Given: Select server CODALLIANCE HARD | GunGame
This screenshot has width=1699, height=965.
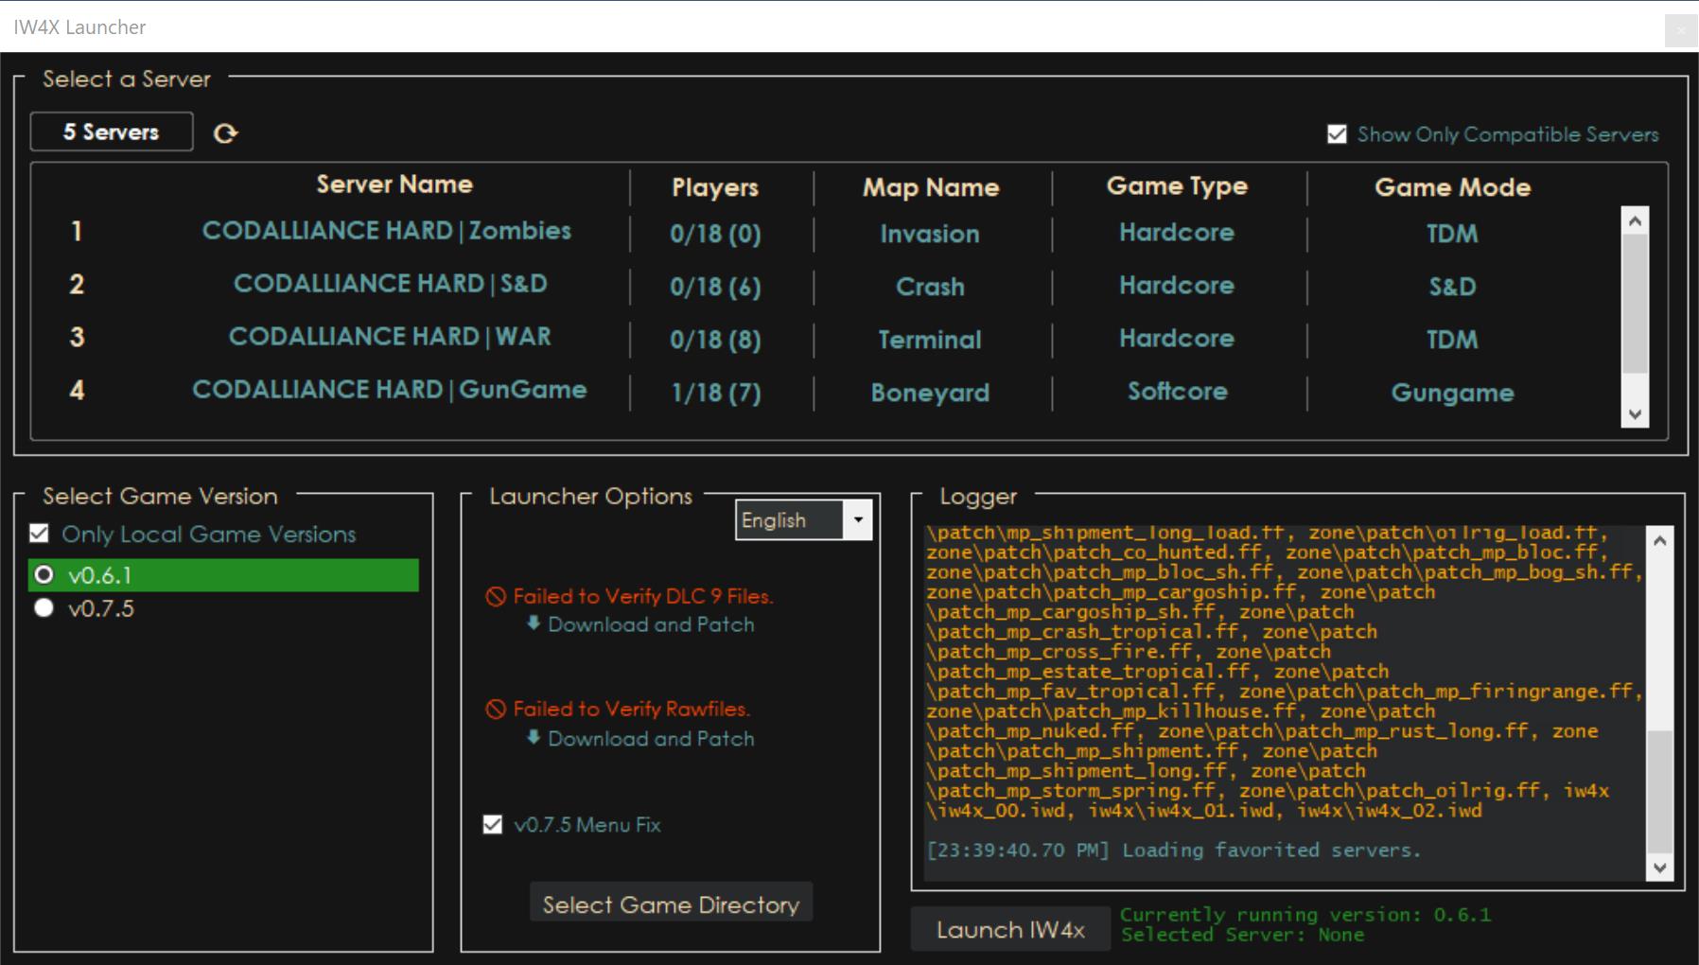Looking at the screenshot, I should point(390,390).
